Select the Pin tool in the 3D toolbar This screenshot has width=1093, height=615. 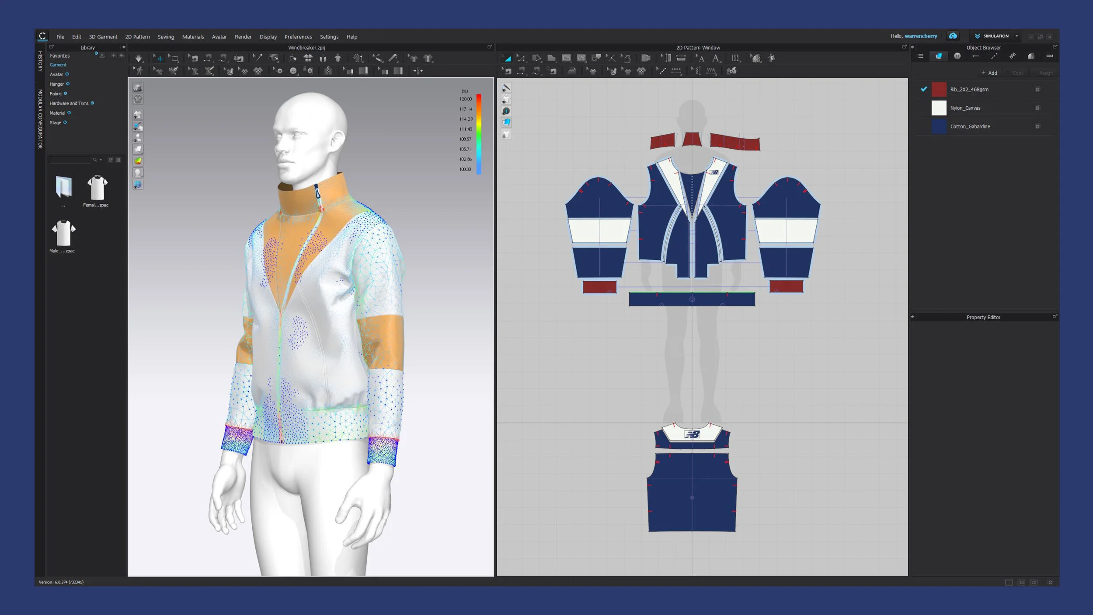[258, 58]
